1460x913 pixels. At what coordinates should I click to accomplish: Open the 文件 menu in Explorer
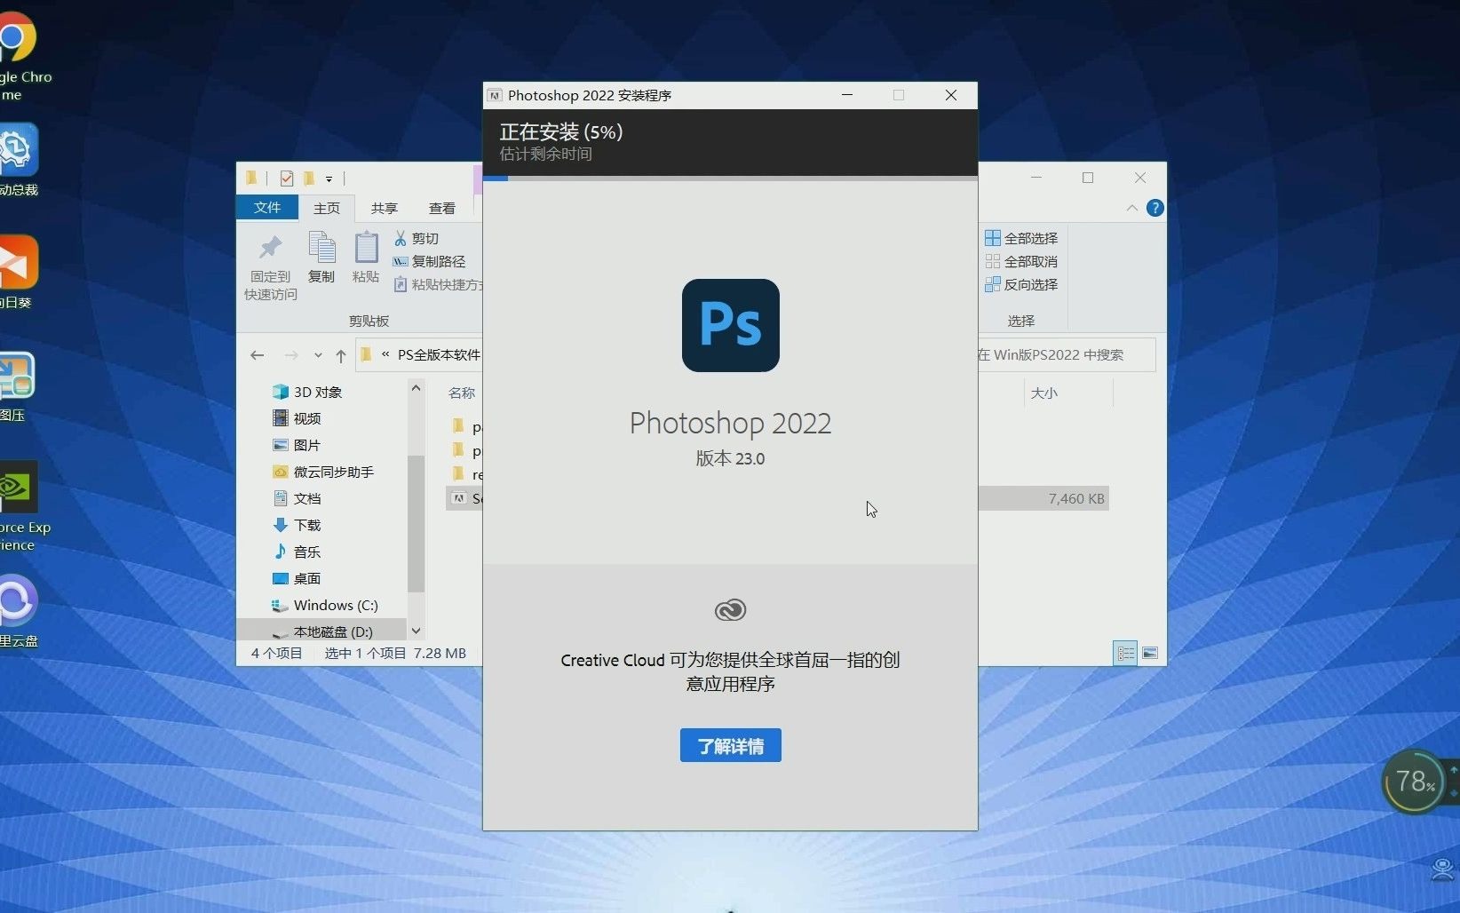(267, 207)
